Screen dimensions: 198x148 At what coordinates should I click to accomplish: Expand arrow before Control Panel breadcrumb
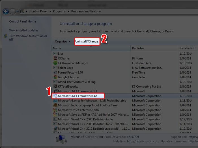(27, 12)
